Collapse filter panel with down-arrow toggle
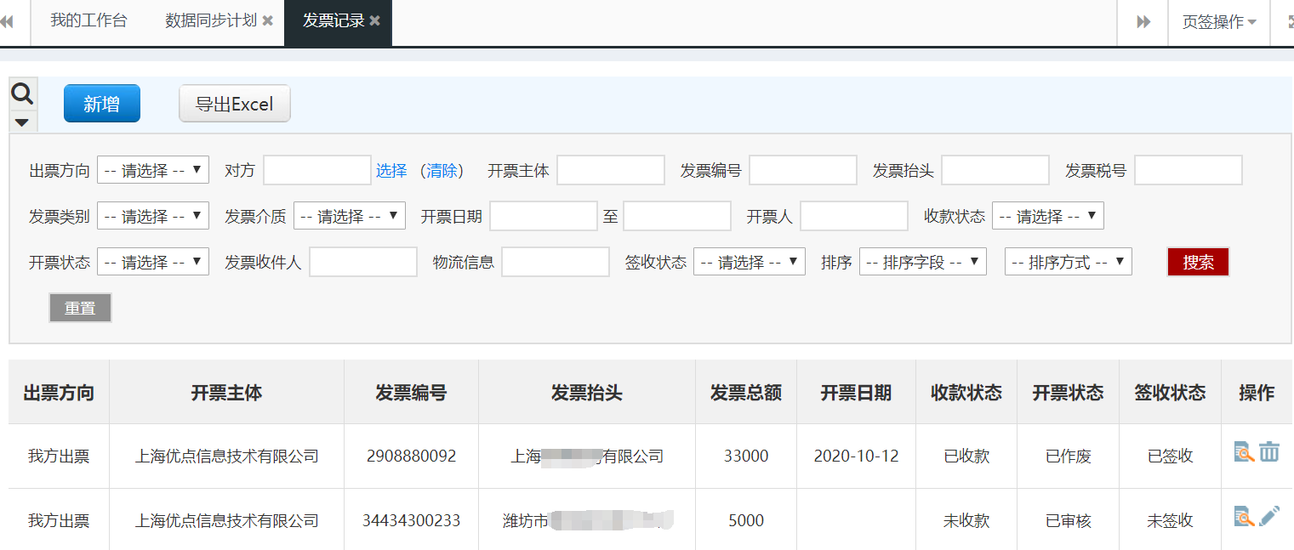Screen dimensions: 1294x550 pos(22,122)
